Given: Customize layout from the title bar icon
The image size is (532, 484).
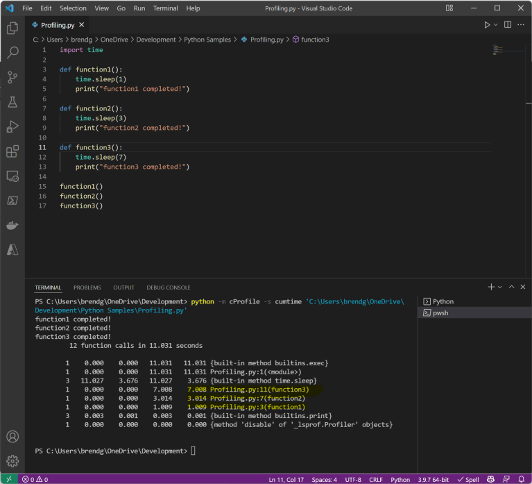Looking at the screenshot, I should 449,8.
